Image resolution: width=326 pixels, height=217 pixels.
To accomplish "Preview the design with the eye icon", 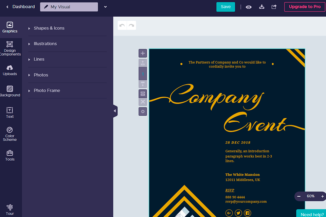I will [x=249, y=7].
